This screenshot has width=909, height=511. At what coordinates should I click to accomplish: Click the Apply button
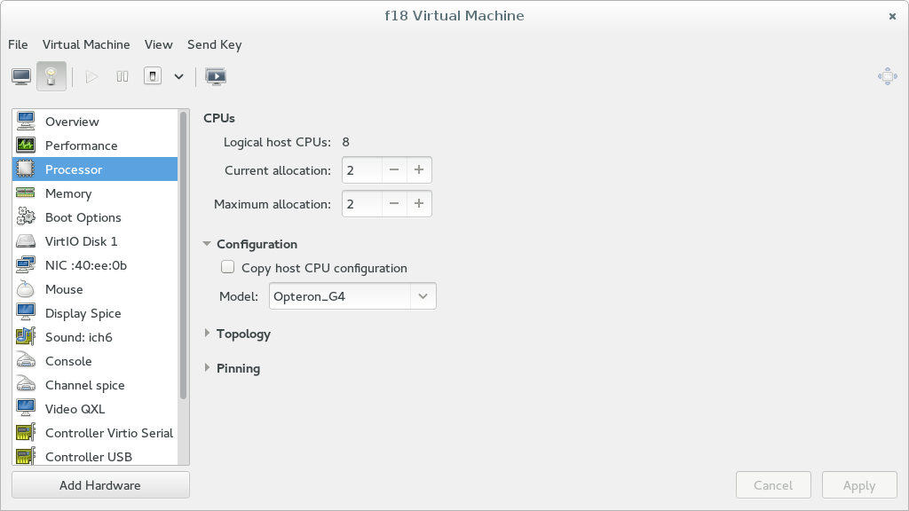click(x=858, y=485)
